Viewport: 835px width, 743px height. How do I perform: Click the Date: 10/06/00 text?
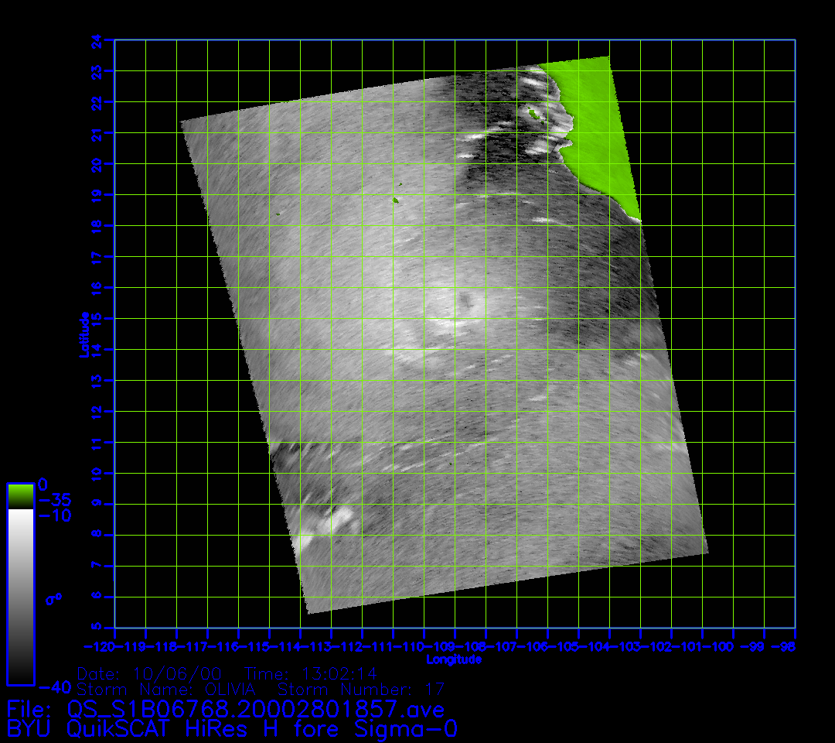(x=152, y=673)
